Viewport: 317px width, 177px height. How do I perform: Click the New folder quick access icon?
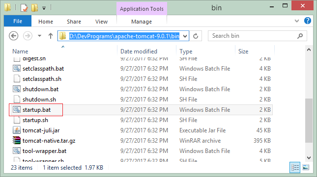click(34, 8)
